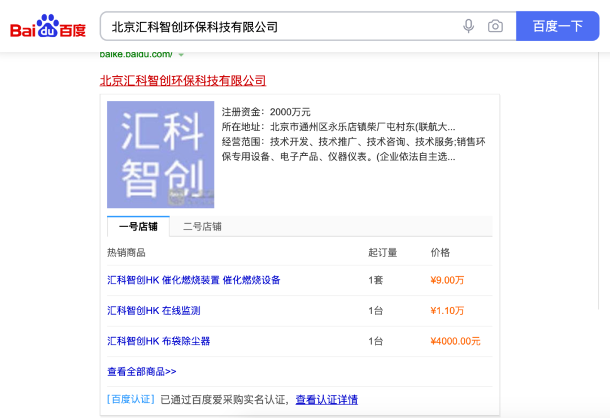Select the 一号店铺 tab

[x=138, y=226]
